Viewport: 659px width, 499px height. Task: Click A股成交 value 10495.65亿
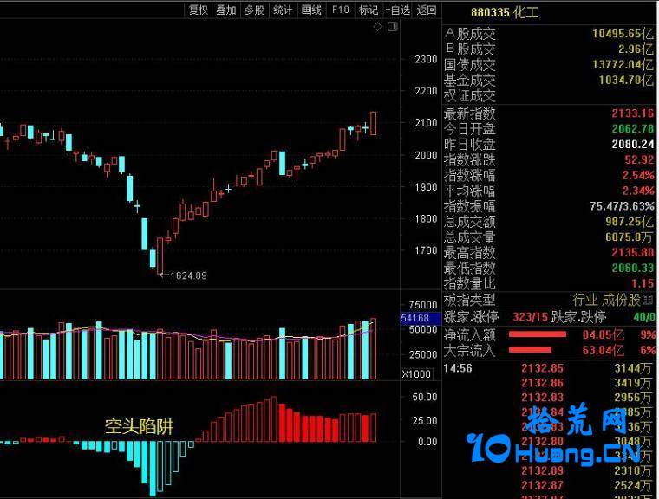(x=623, y=33)
